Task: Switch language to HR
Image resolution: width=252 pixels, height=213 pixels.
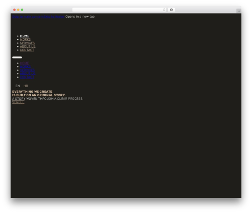Action: tap(26, 86)
